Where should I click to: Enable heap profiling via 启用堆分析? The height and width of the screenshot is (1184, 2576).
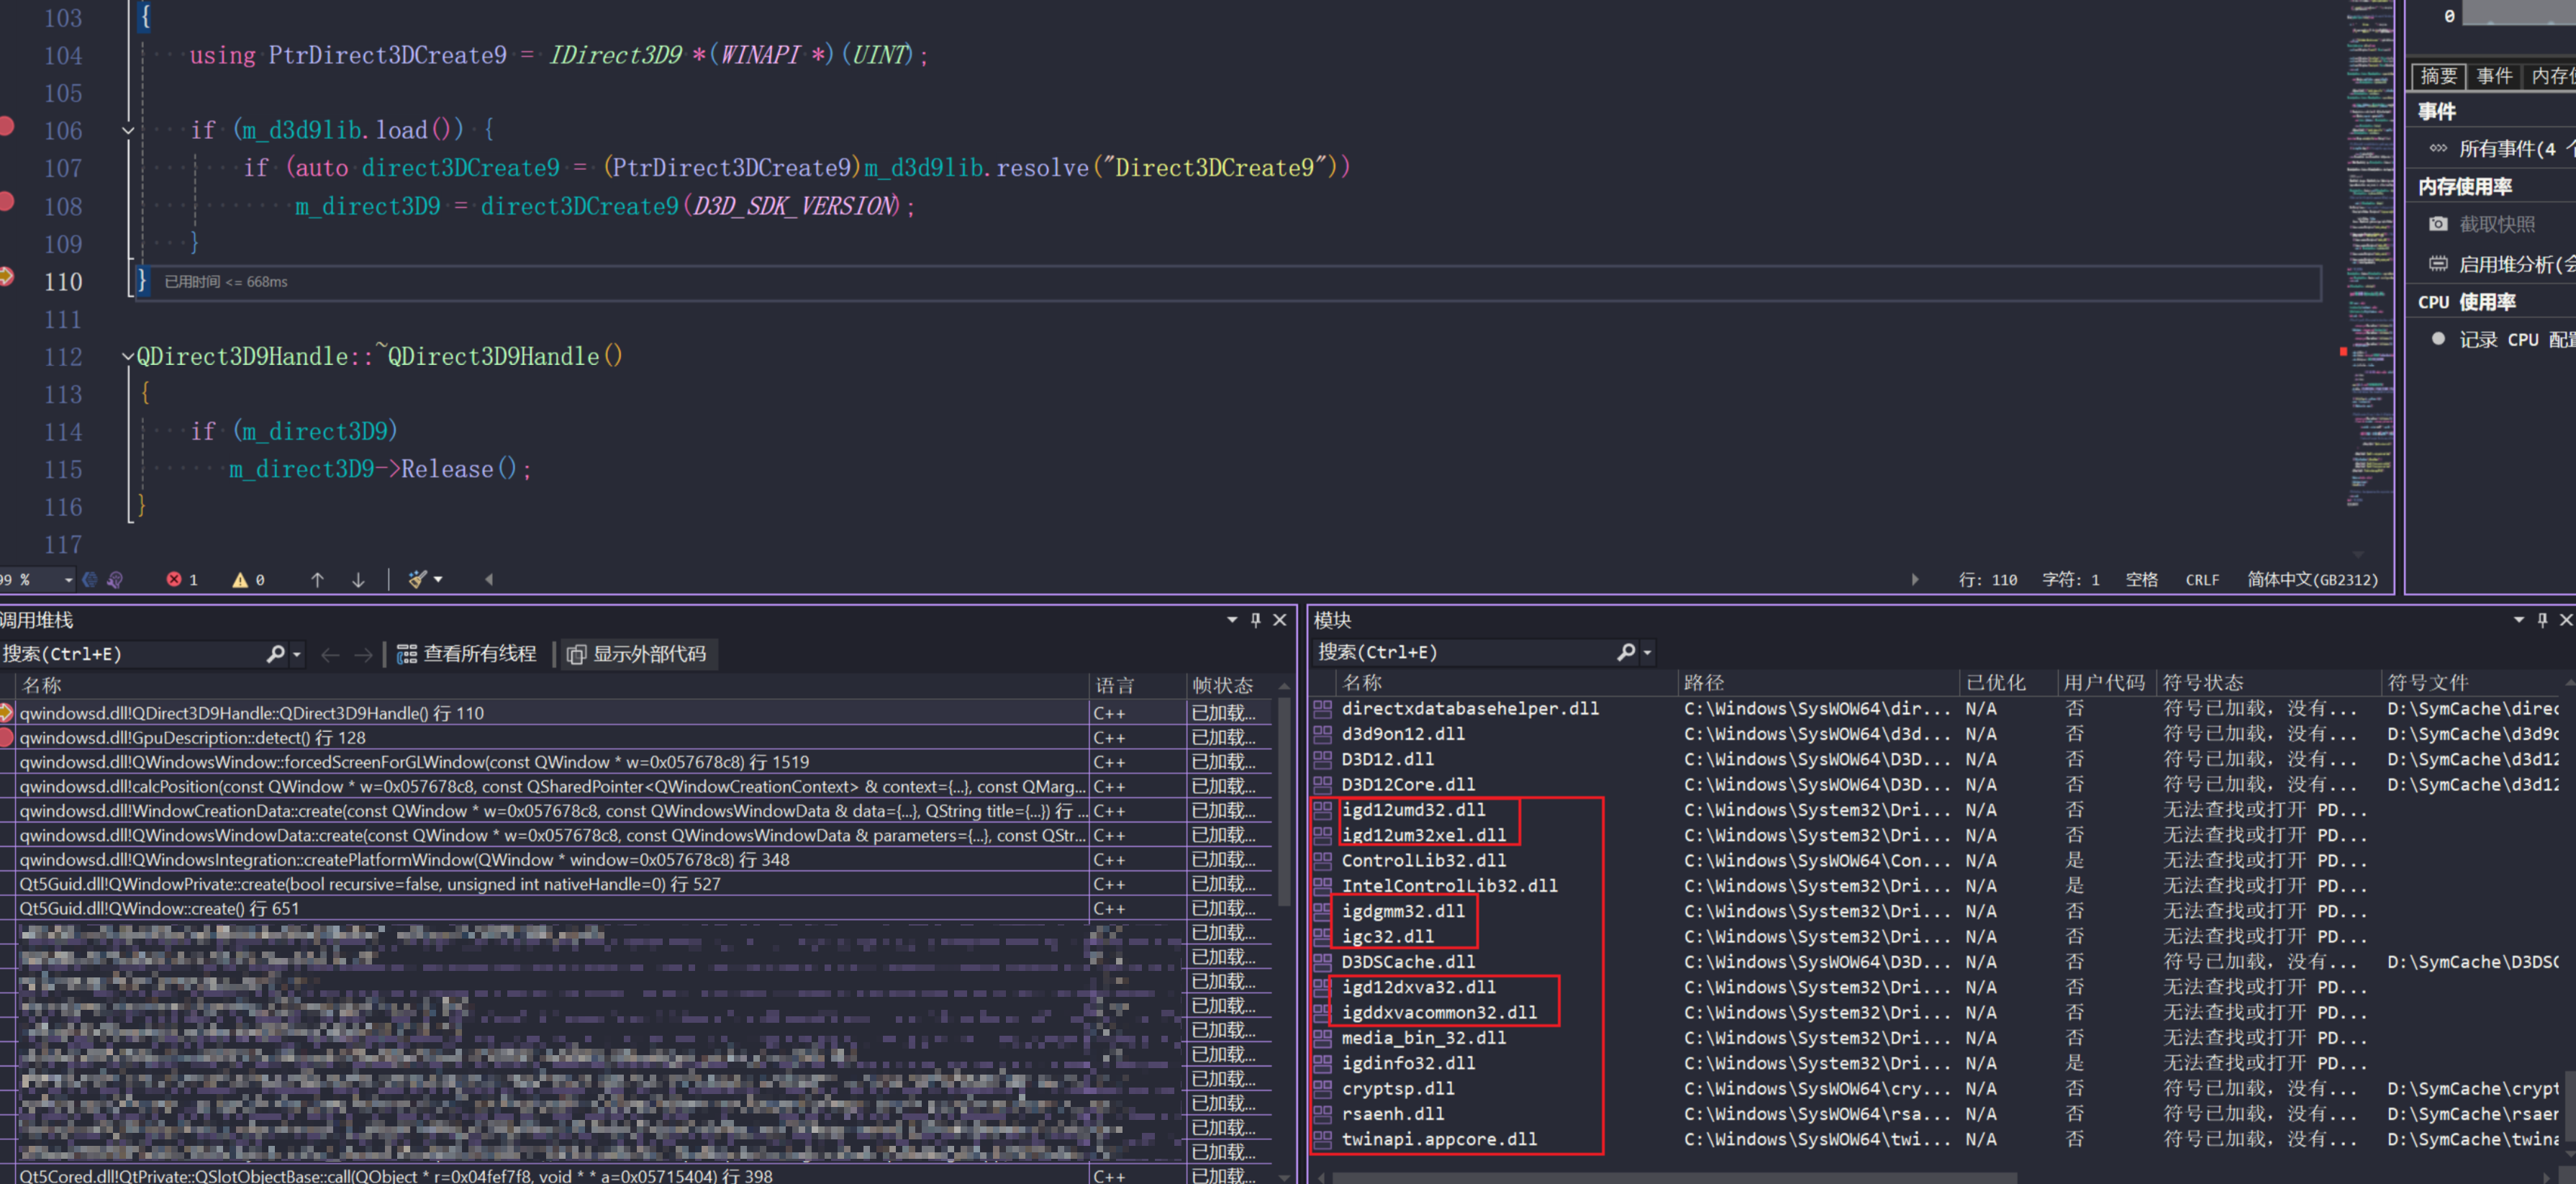coord(2502,264)
